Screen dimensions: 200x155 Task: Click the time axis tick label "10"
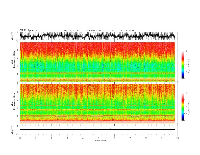[x=178, y=138]
